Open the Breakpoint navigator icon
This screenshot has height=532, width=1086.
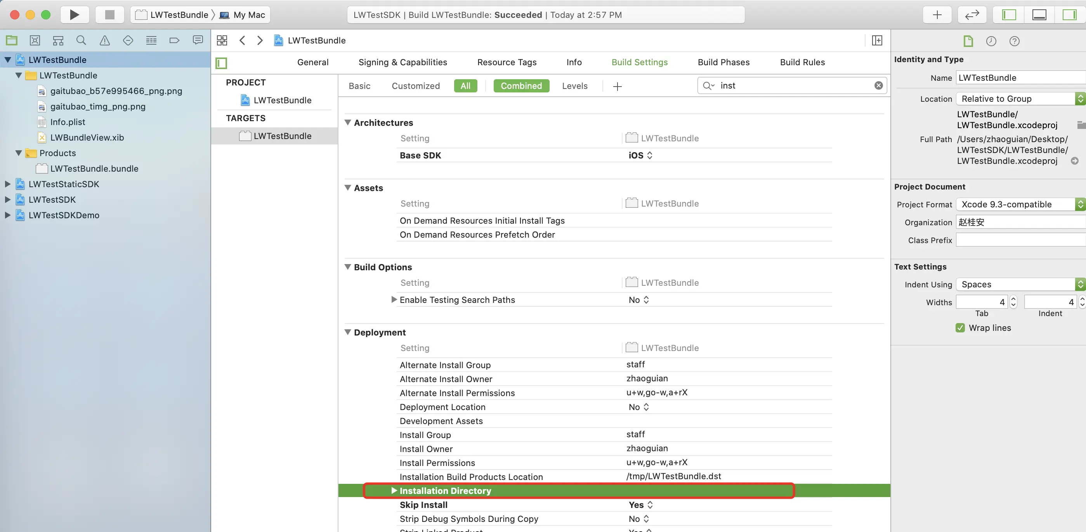pos(174,40)
